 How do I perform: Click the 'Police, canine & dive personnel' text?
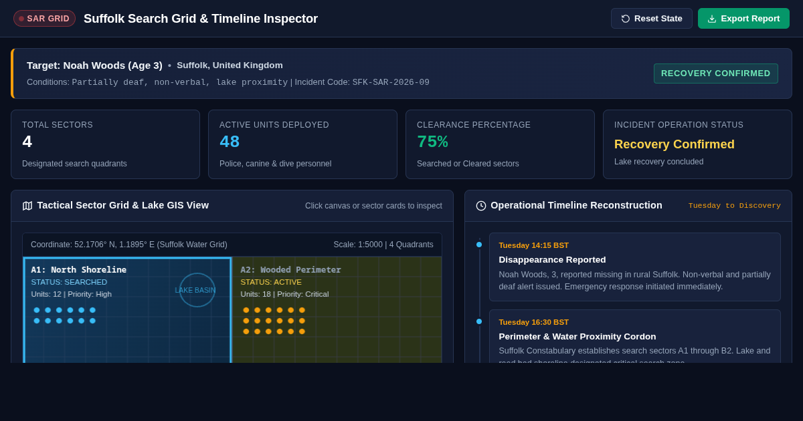(x=276, y=164)
